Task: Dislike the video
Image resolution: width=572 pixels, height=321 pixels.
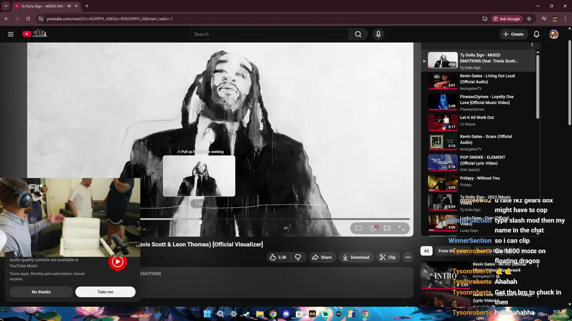Action: coord(298,257)
